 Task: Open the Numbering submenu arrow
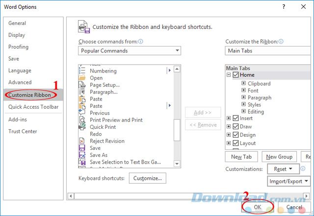pyautogui.click(x=169, y=71)
